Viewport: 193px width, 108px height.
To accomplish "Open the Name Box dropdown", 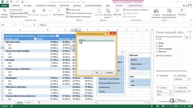I will pyautogui.click(x=14, y=25).
